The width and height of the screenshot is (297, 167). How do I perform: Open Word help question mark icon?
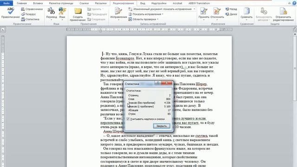[x=294, y=3]
